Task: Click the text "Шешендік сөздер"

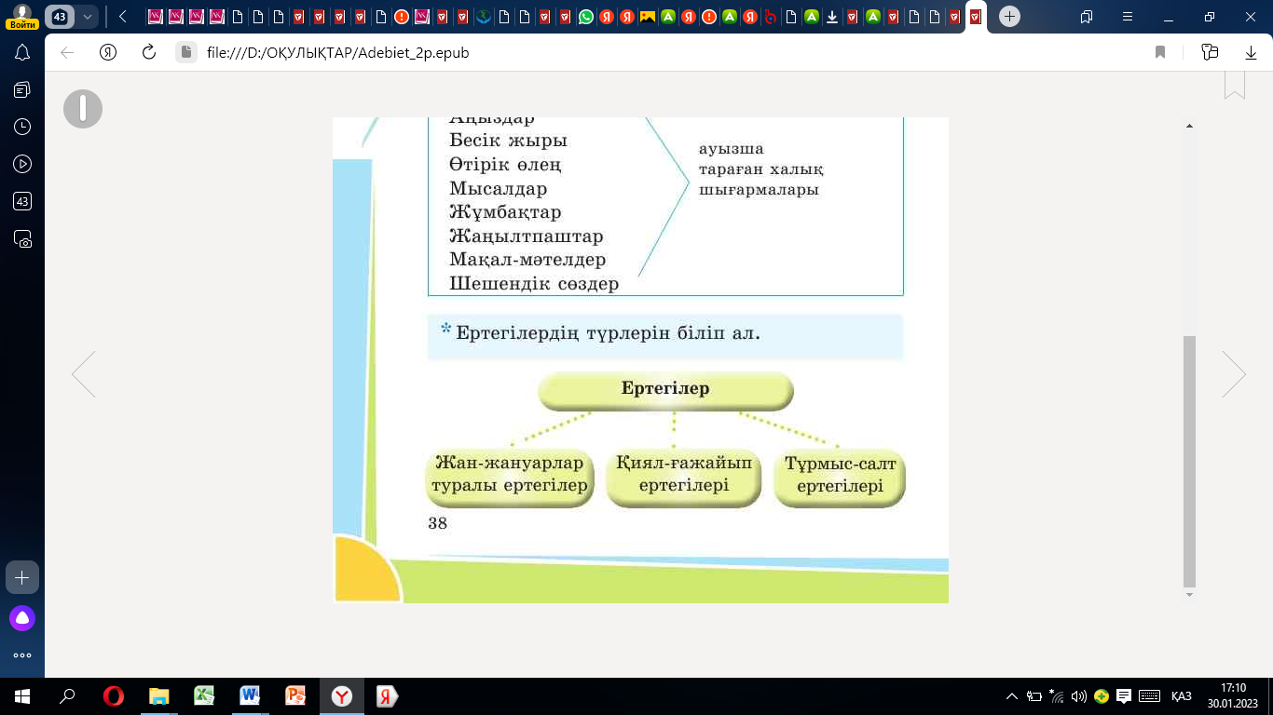Action: click(x=534, y=284)
